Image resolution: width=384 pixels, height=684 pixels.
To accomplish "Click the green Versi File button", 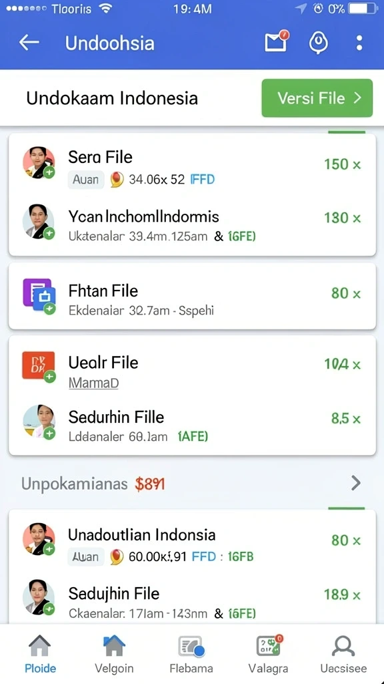I will coord(317,98).
